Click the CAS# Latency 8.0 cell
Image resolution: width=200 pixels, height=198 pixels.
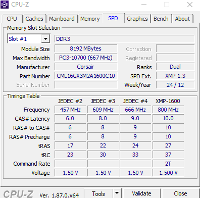pyautogui.click(x=103, y=118)
